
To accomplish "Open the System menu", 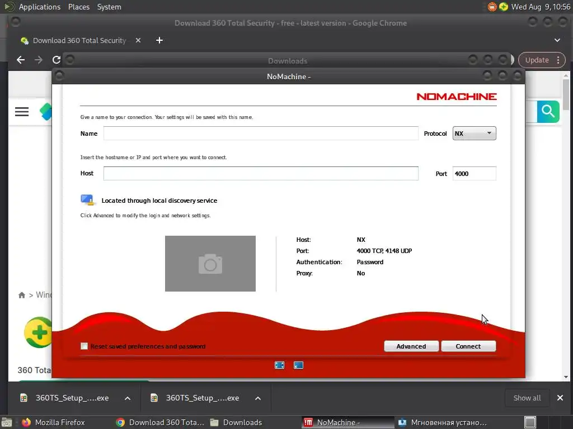I will 109,7.
